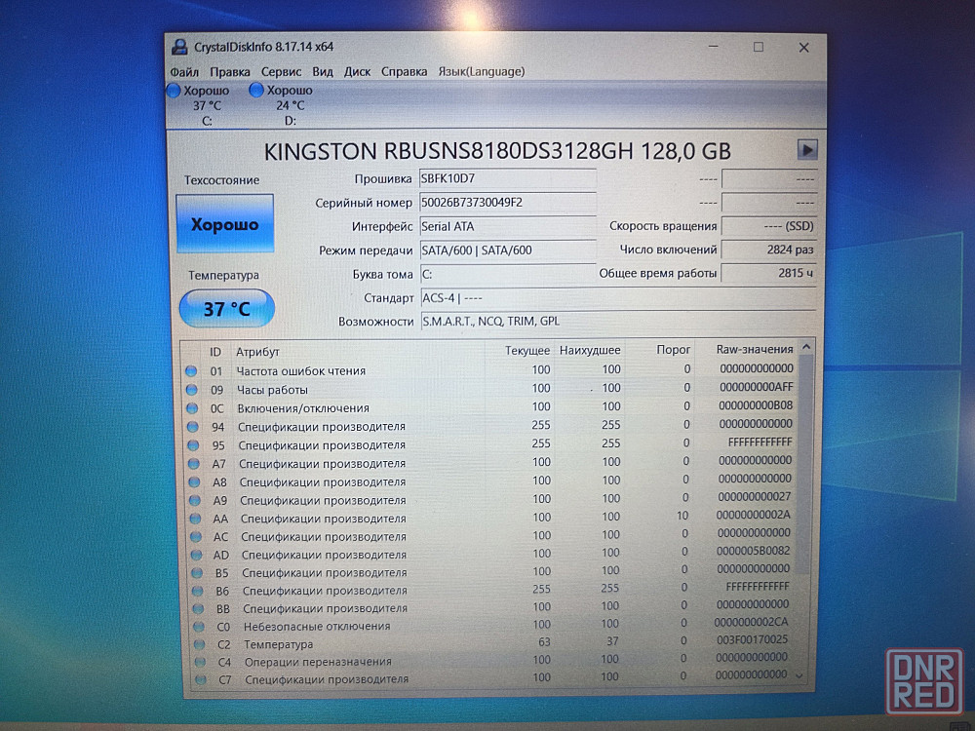Click the Хорошо health status button
Viewport: 975px width, 731px height.
[224, 224]
